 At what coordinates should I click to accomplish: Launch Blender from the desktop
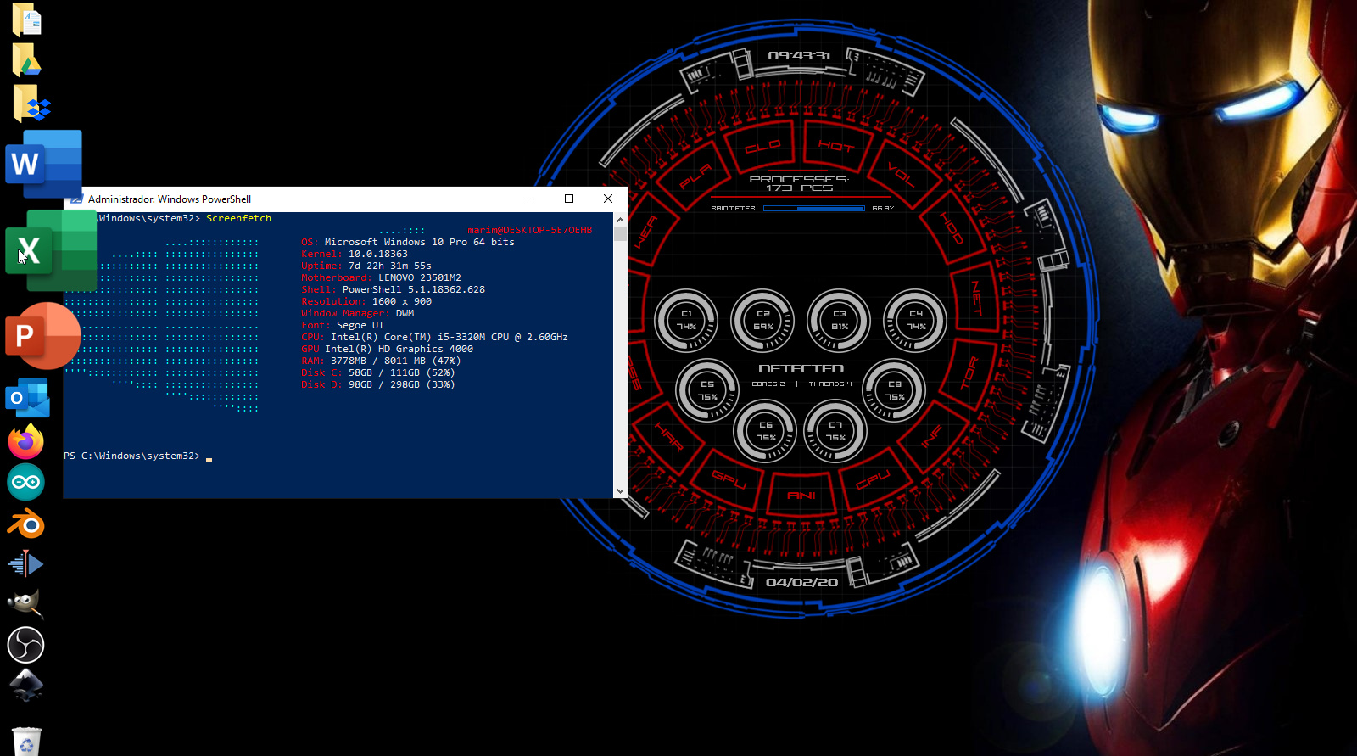pos(25,524)
